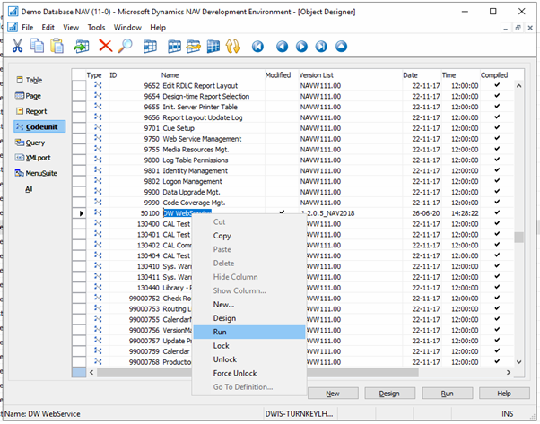Toggle Compiled checkmark for Cue Setup row
The height and width of the screenshot is (424, 540).
(496, 128)
